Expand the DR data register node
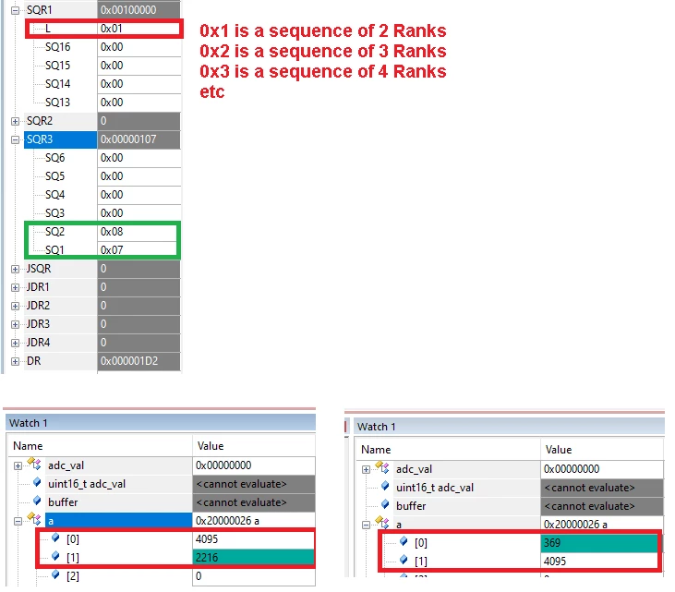The image size is (675, 592). pyautogui.click(x=15, y=361)
